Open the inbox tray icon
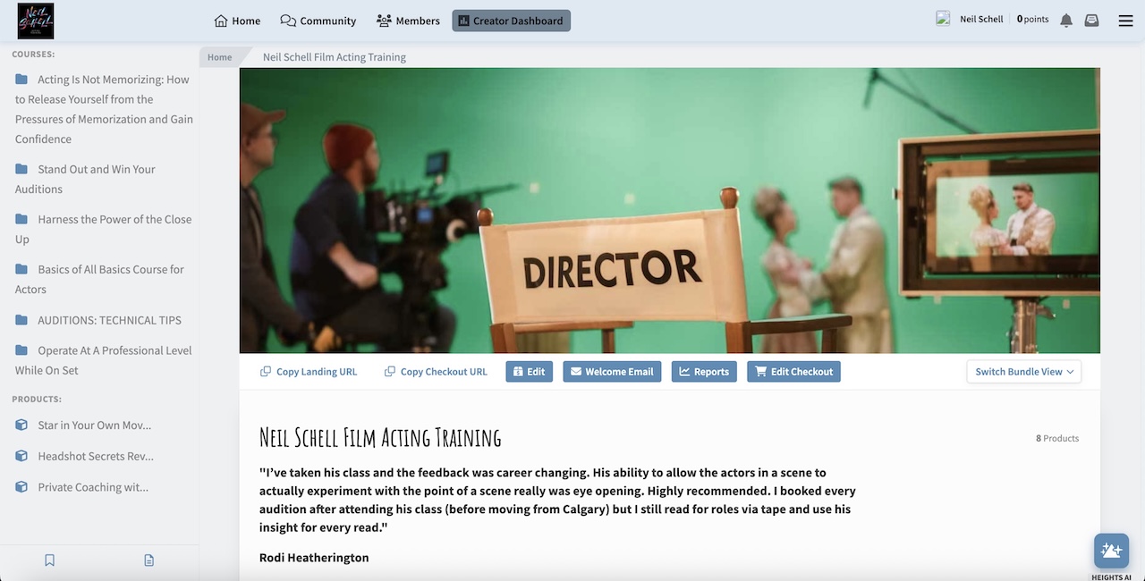1145x581 pixels. point(1091,21)
